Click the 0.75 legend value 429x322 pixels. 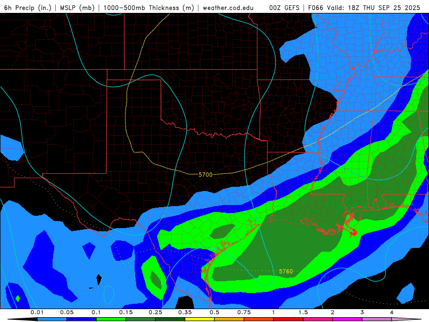point(244,312)
